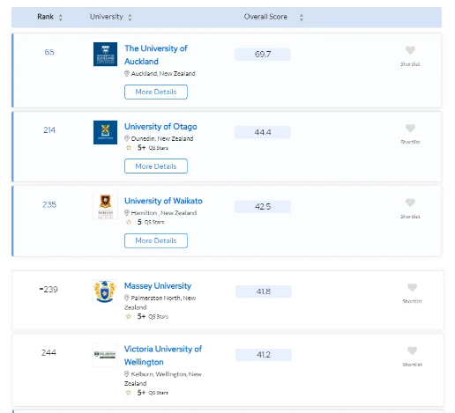Open Victoria University of Wellington link
Viewport: 455px width, 413px height.
163,356
